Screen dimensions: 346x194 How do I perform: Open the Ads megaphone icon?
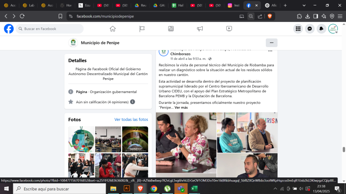200,29
